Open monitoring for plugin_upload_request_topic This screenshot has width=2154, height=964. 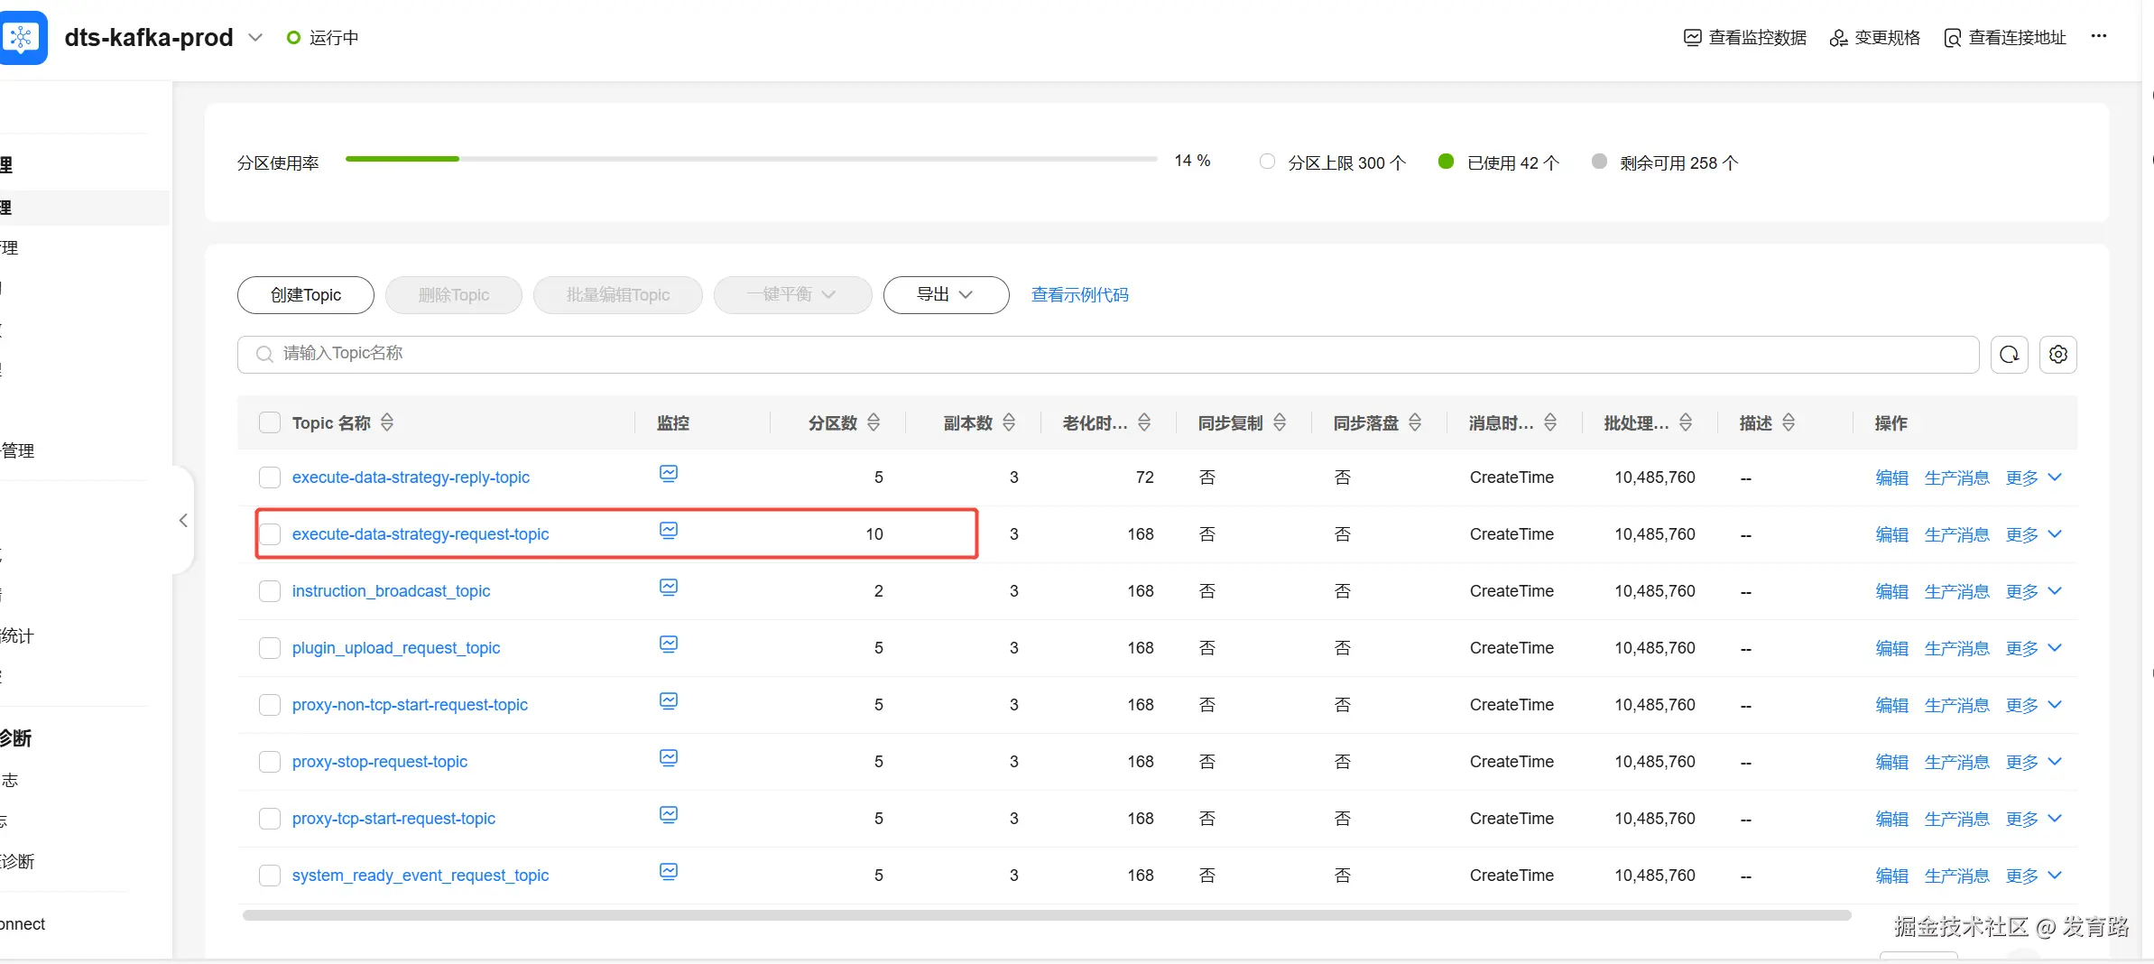click(669, 644)
